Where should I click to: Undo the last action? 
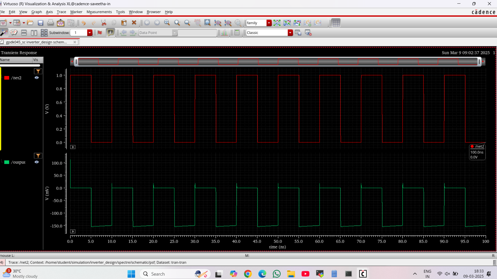83,23
